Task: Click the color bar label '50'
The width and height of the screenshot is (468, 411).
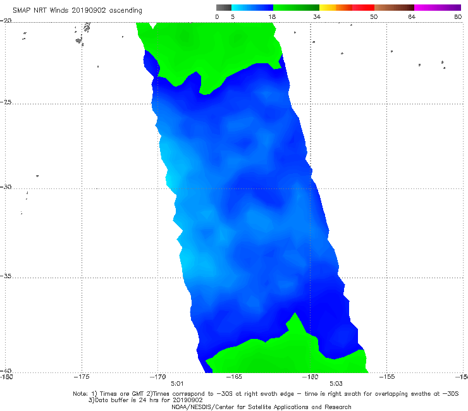Action: [x=374, y=17]
